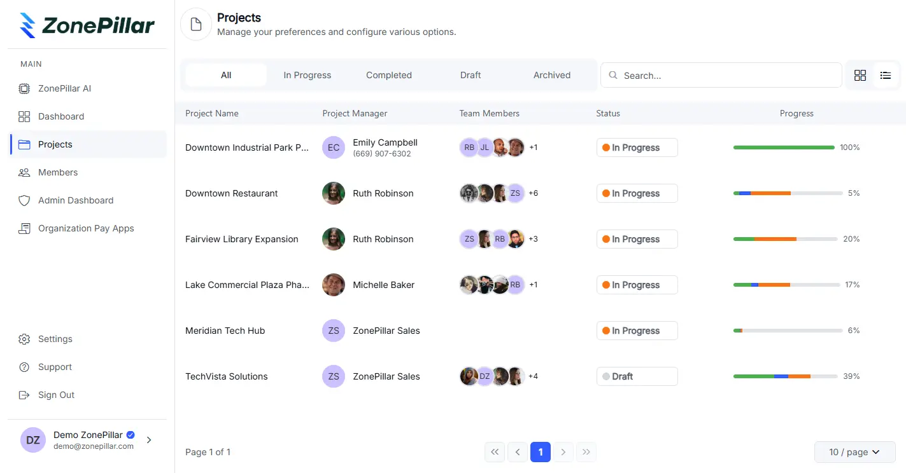Open Dashboard via its grid icon

click(24, 116)
